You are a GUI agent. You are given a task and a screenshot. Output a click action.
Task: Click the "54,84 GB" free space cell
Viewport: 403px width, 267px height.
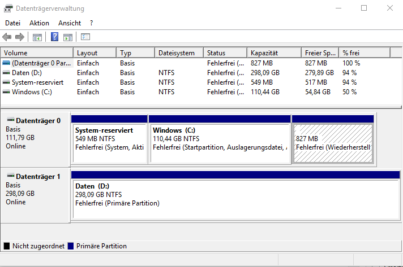point(318,92)
